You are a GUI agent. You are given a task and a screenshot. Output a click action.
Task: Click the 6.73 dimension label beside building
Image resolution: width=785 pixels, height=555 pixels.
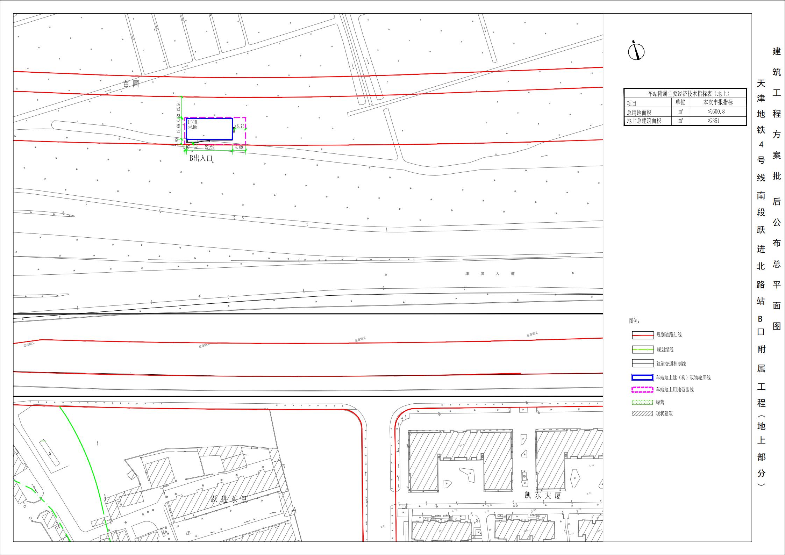click(240, 126)
